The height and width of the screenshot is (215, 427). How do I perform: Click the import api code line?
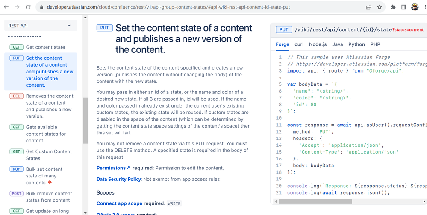346,71
